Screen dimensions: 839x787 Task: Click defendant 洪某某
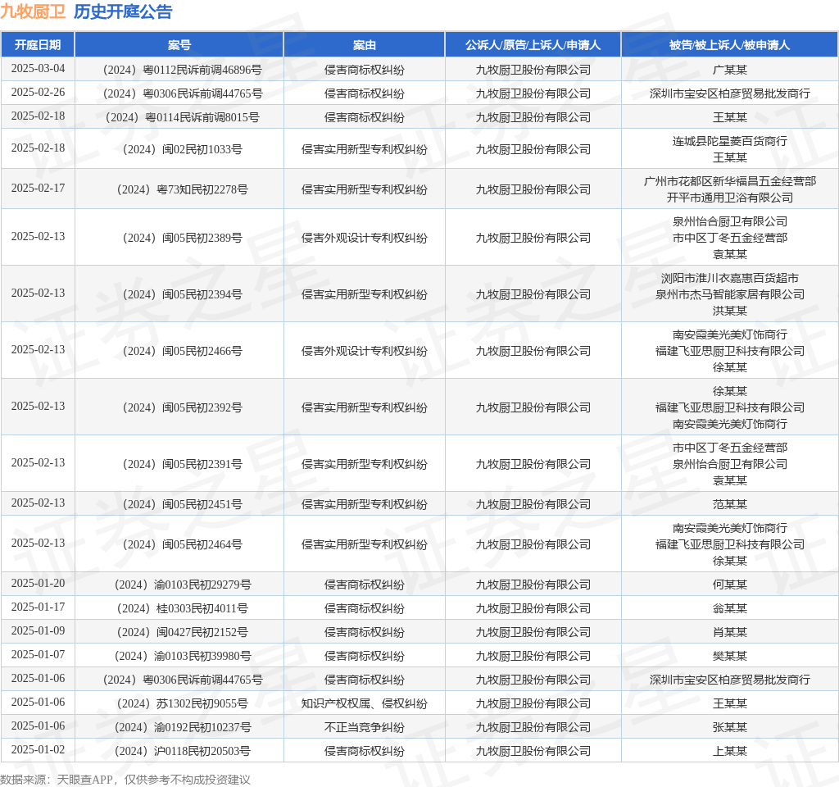pyautogui.click(x=730, y=311)
